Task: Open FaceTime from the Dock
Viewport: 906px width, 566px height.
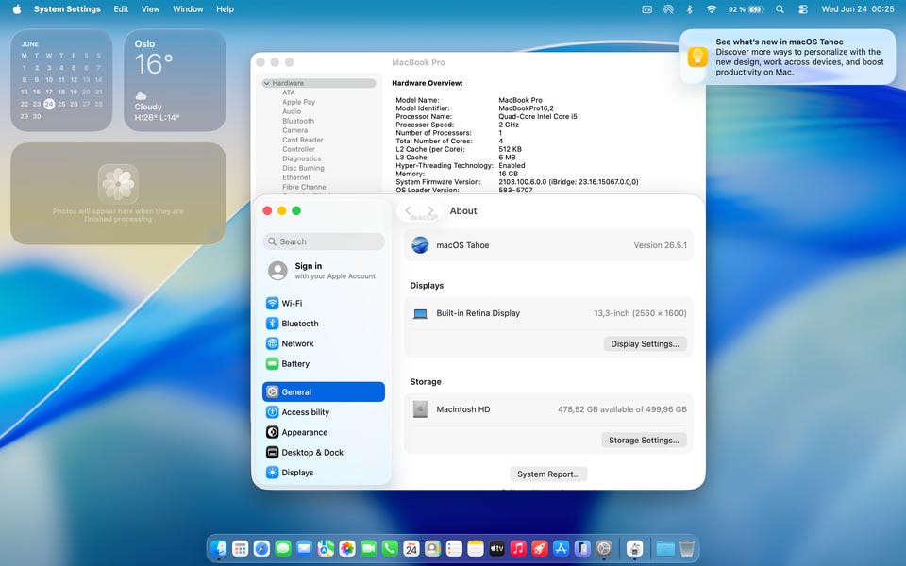Action: (368, 548)
